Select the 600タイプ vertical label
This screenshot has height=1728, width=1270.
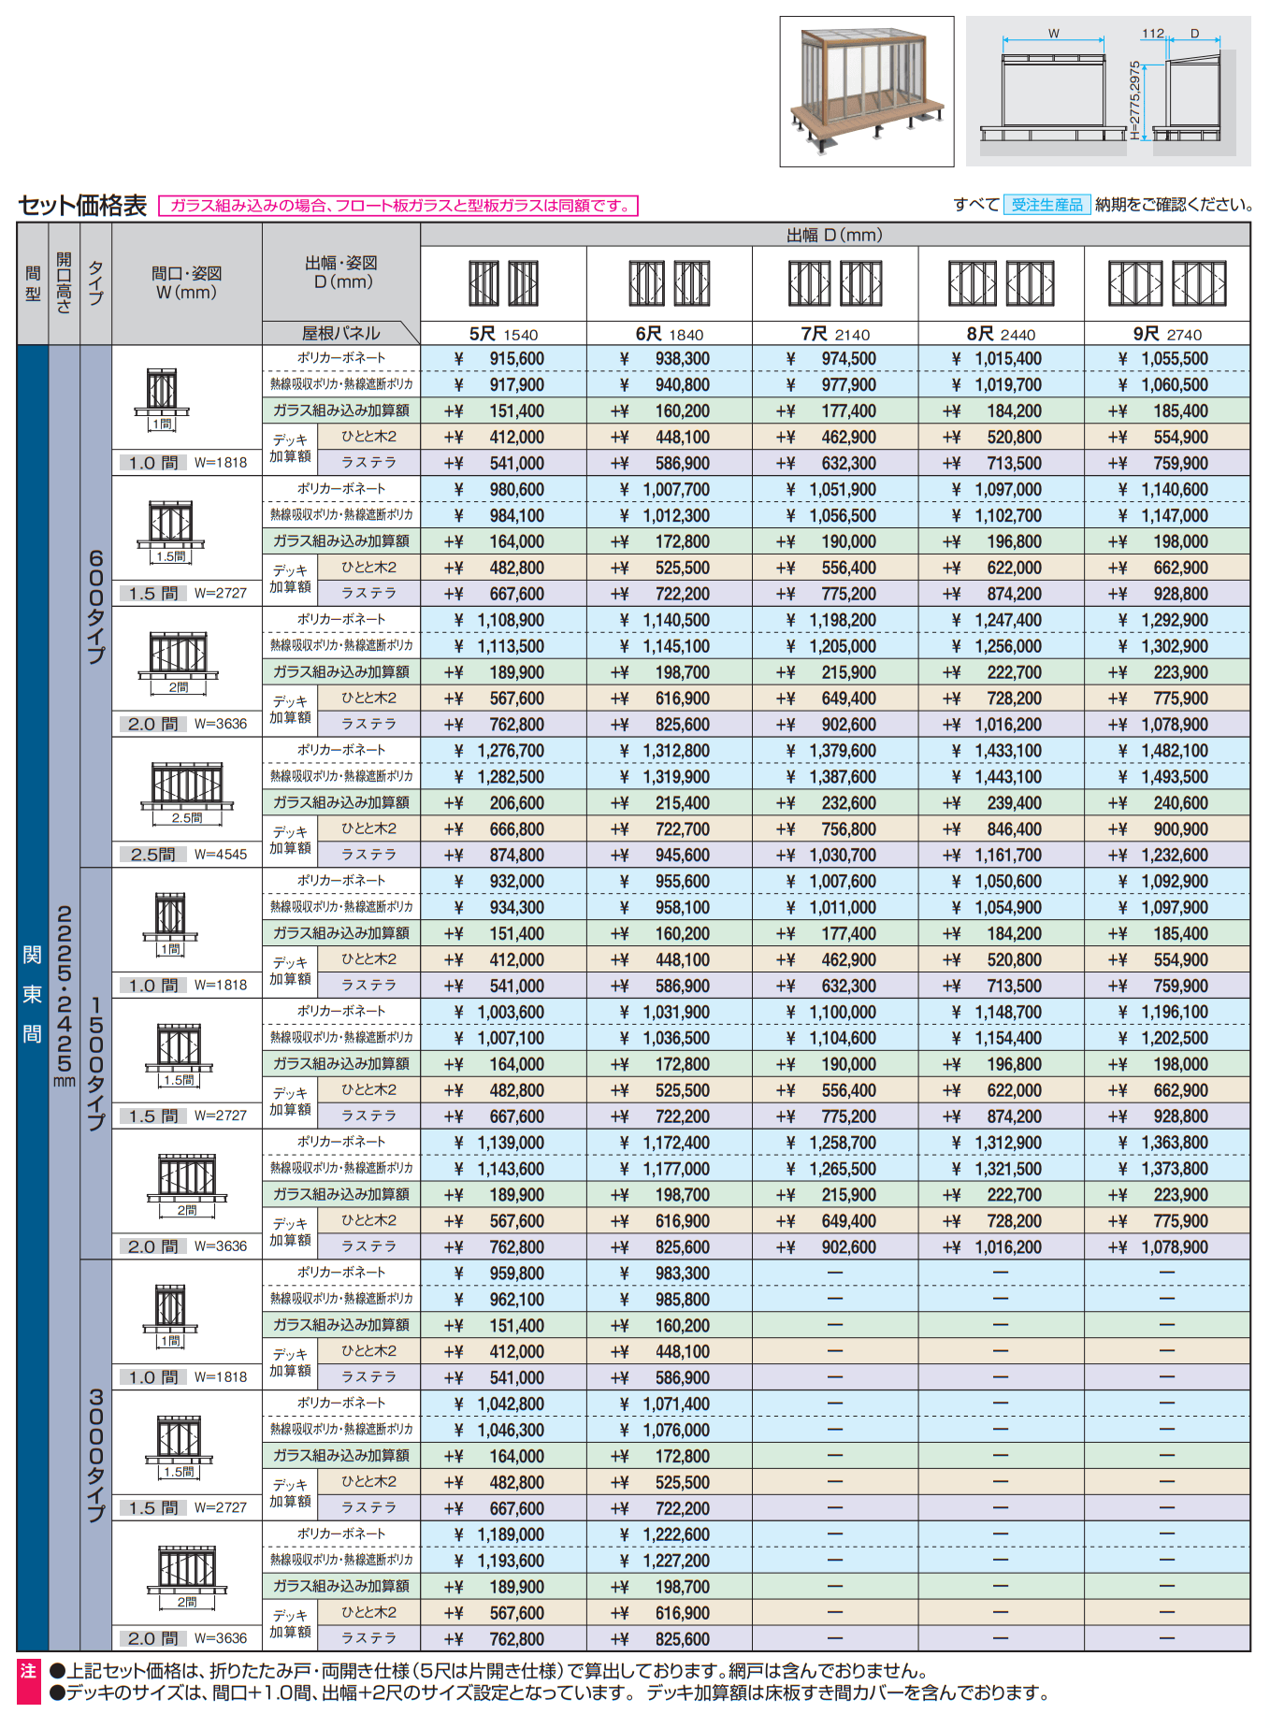pyautogui.click(x=96, y=606)
